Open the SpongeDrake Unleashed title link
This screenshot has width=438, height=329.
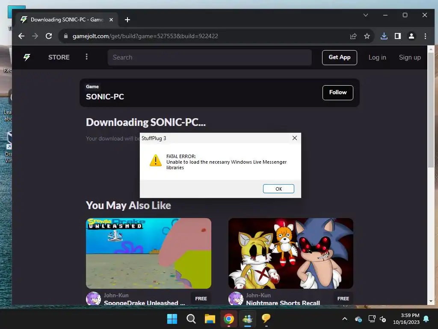coord(144,303)
